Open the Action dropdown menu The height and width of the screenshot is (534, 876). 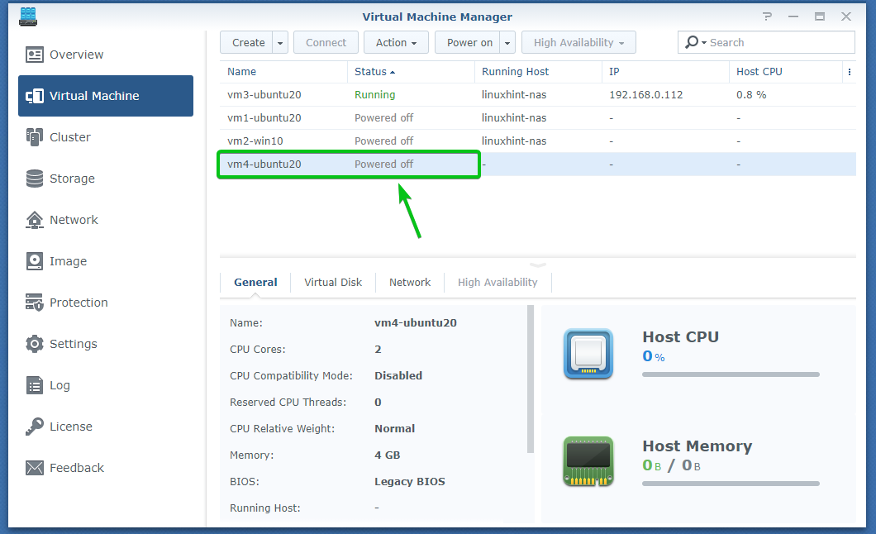[397, 43]
